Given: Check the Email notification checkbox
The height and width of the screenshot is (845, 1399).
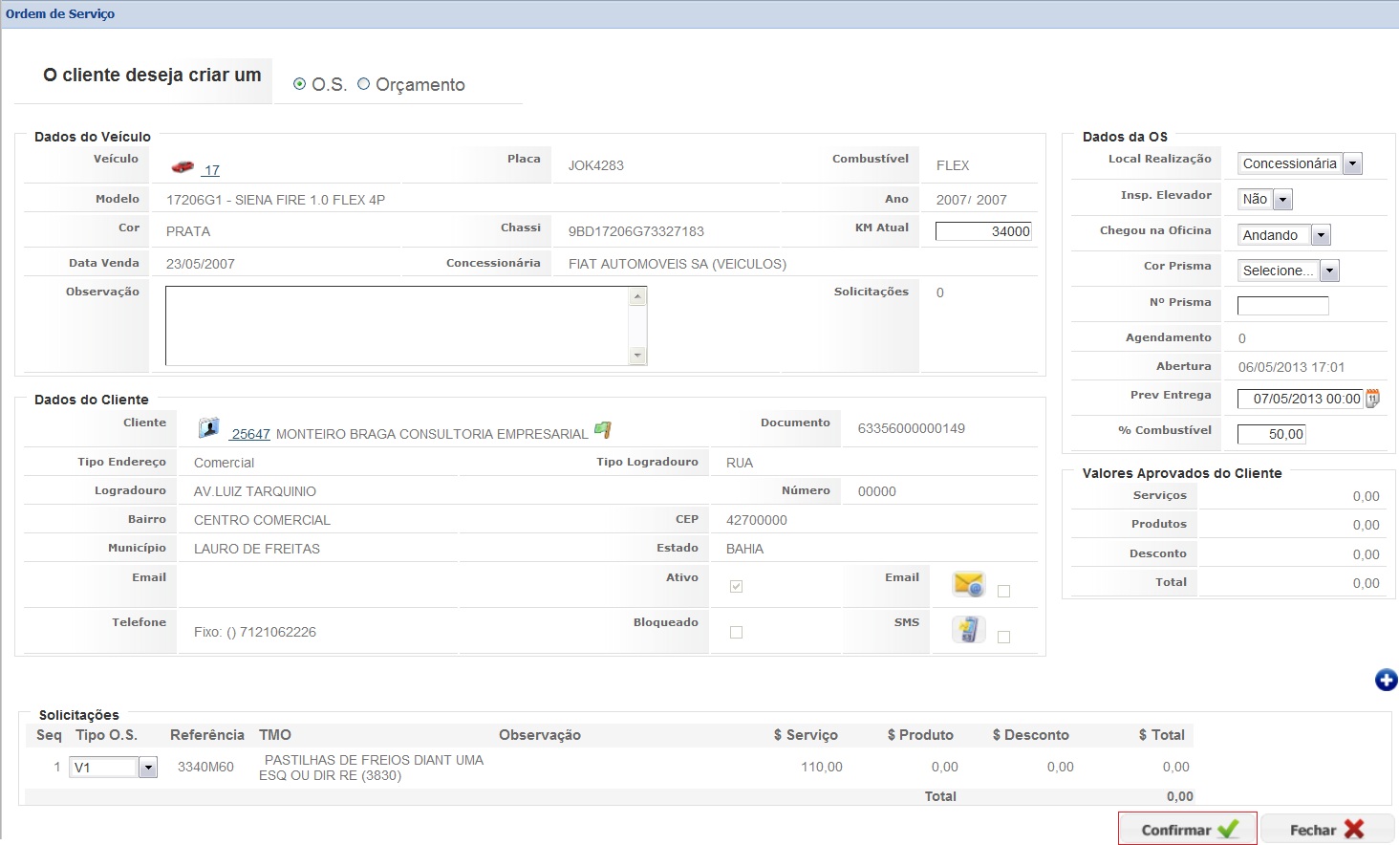Looking at the screenshot, I should [x=1003, y=591].
